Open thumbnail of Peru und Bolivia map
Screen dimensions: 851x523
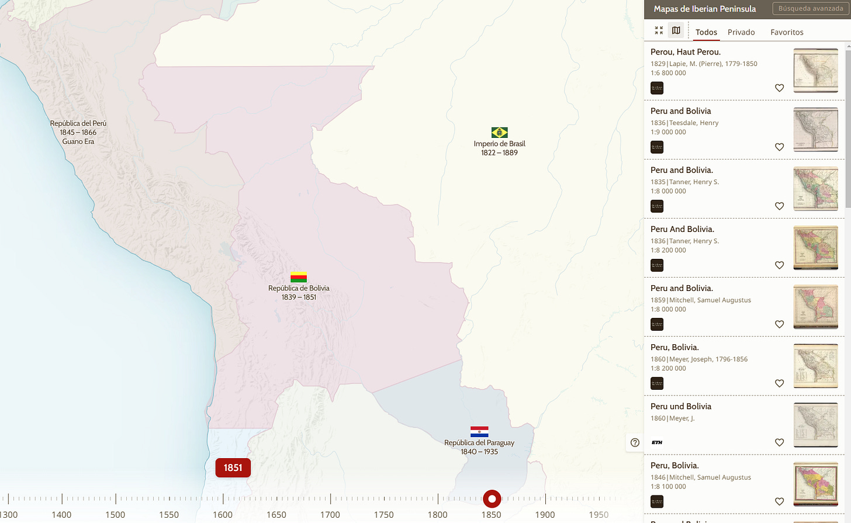pyautogui.click(x=816, y=425)
